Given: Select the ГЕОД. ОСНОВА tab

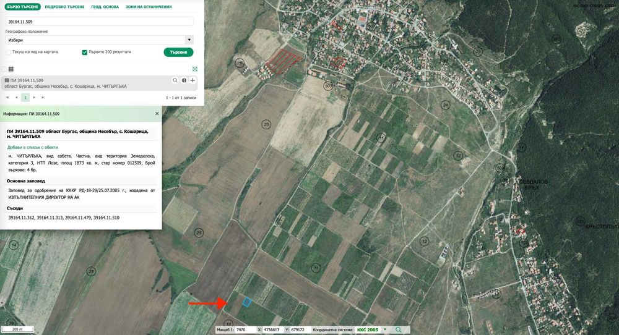Looking at the screenshot, I should click(105, 7).
